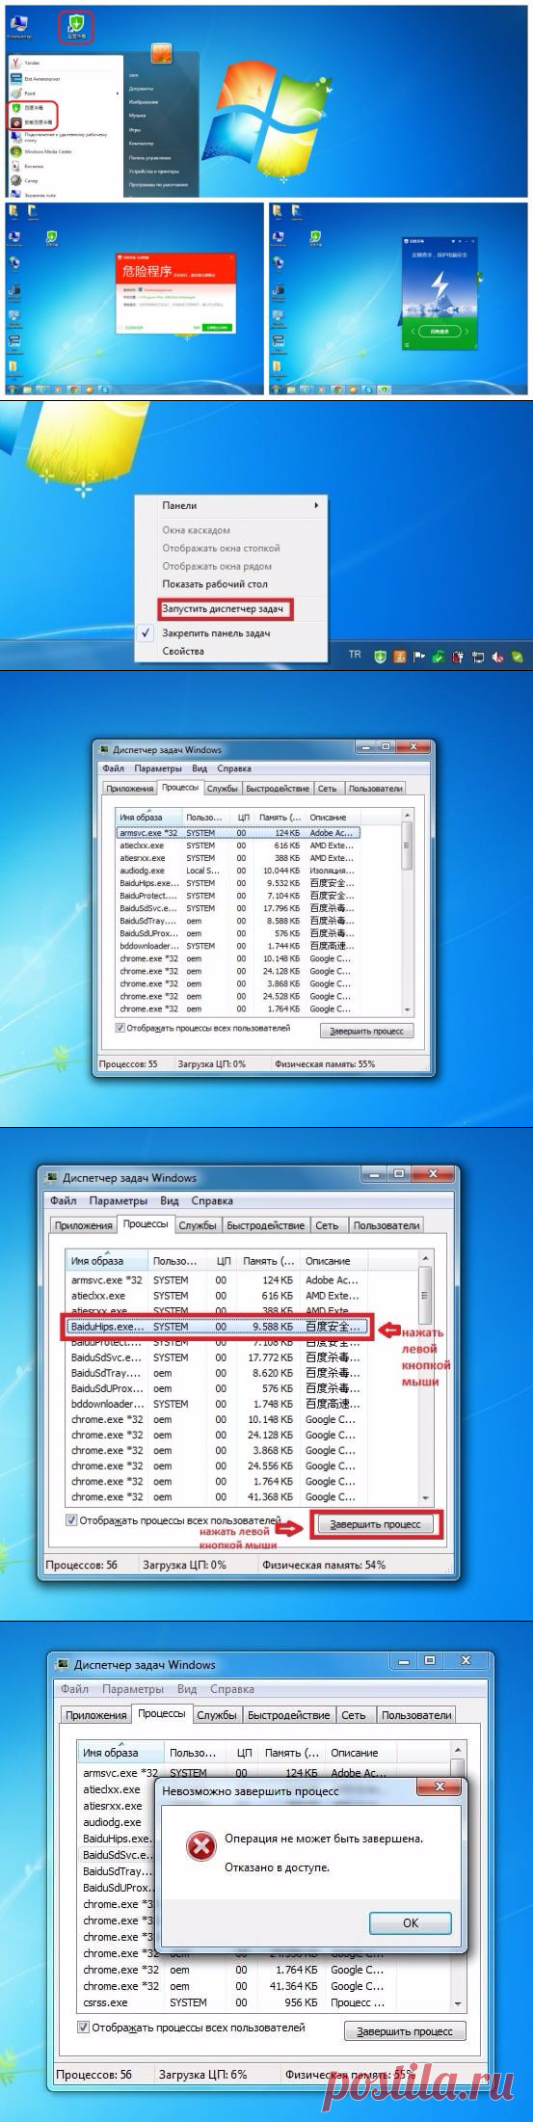
Task: Switch to the 'Службы' tab in the 55-process Task Manager
Action: pos(222,788)
